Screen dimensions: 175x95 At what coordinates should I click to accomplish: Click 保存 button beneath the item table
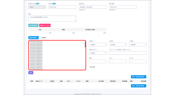point(139,86)
